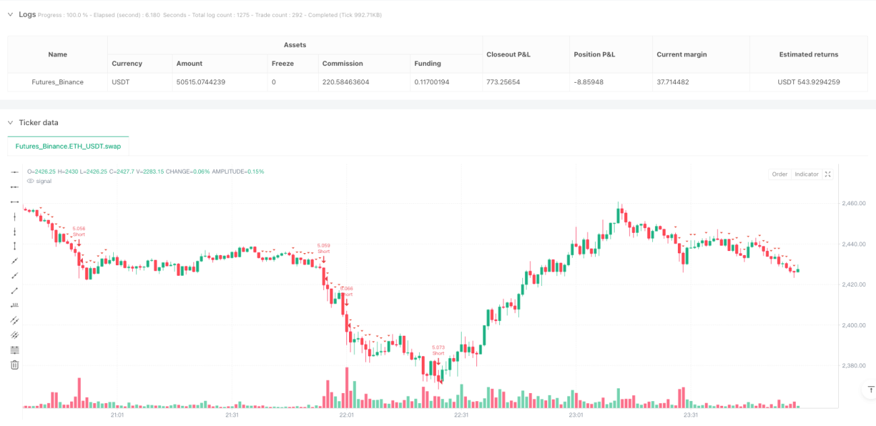Viewport: 876px width, 426px height.
Task: Click the trash icon to delete drawings
Action: click(15, 365)
